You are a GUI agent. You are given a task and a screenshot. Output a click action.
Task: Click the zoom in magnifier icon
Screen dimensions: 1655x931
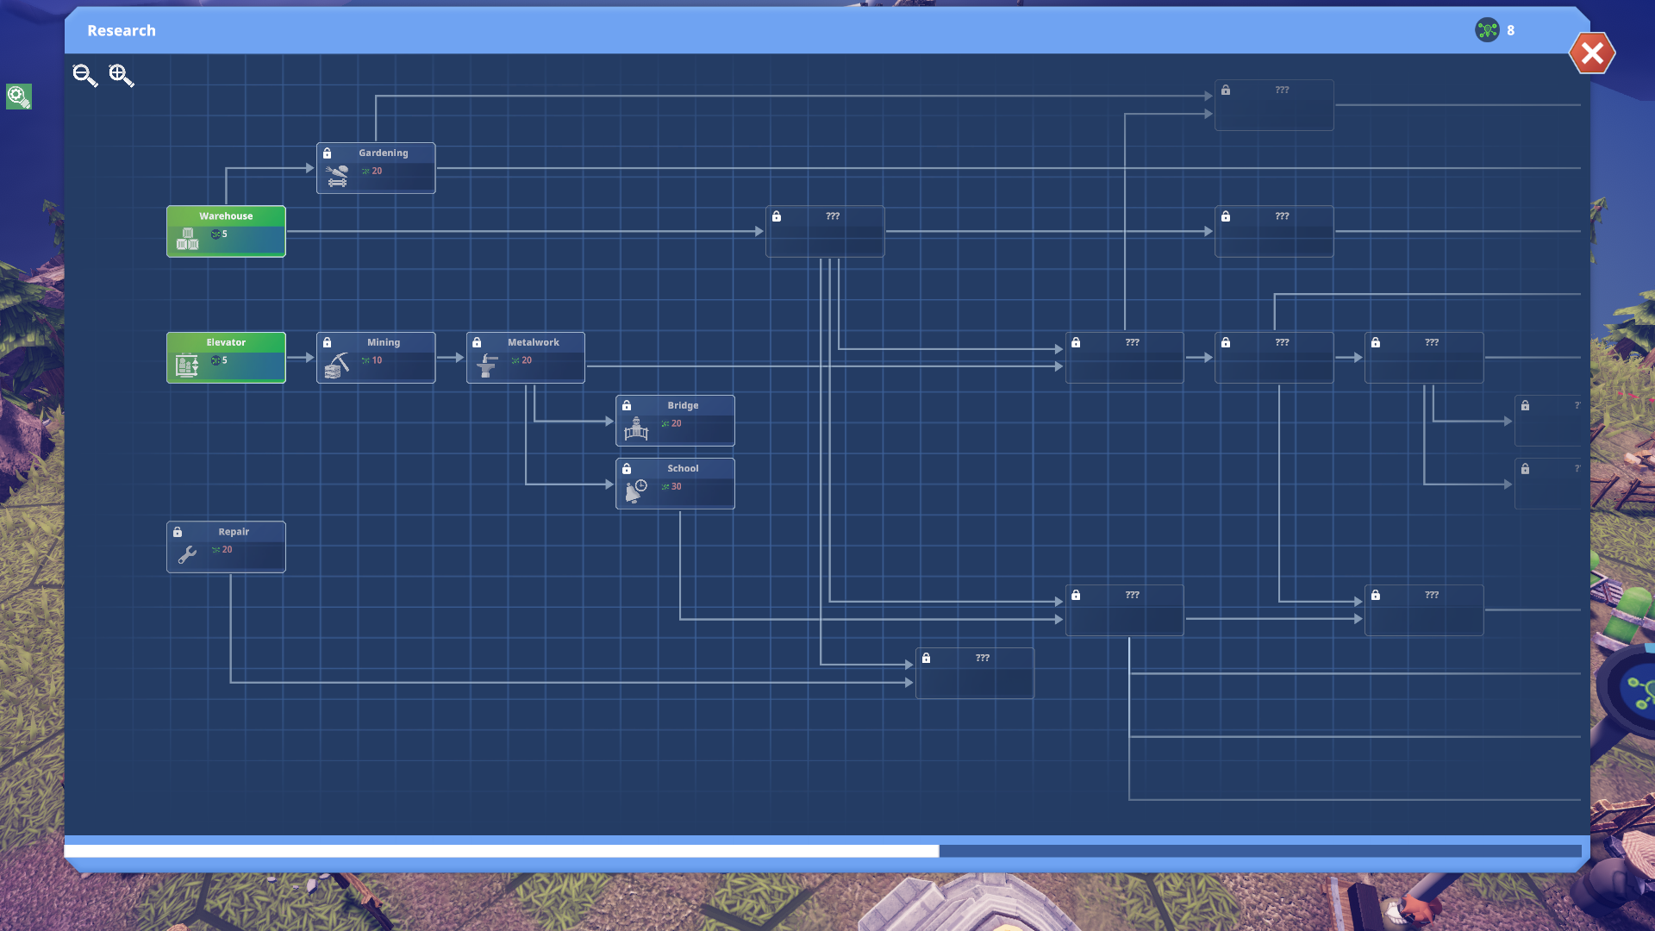[x=121, y=76]
